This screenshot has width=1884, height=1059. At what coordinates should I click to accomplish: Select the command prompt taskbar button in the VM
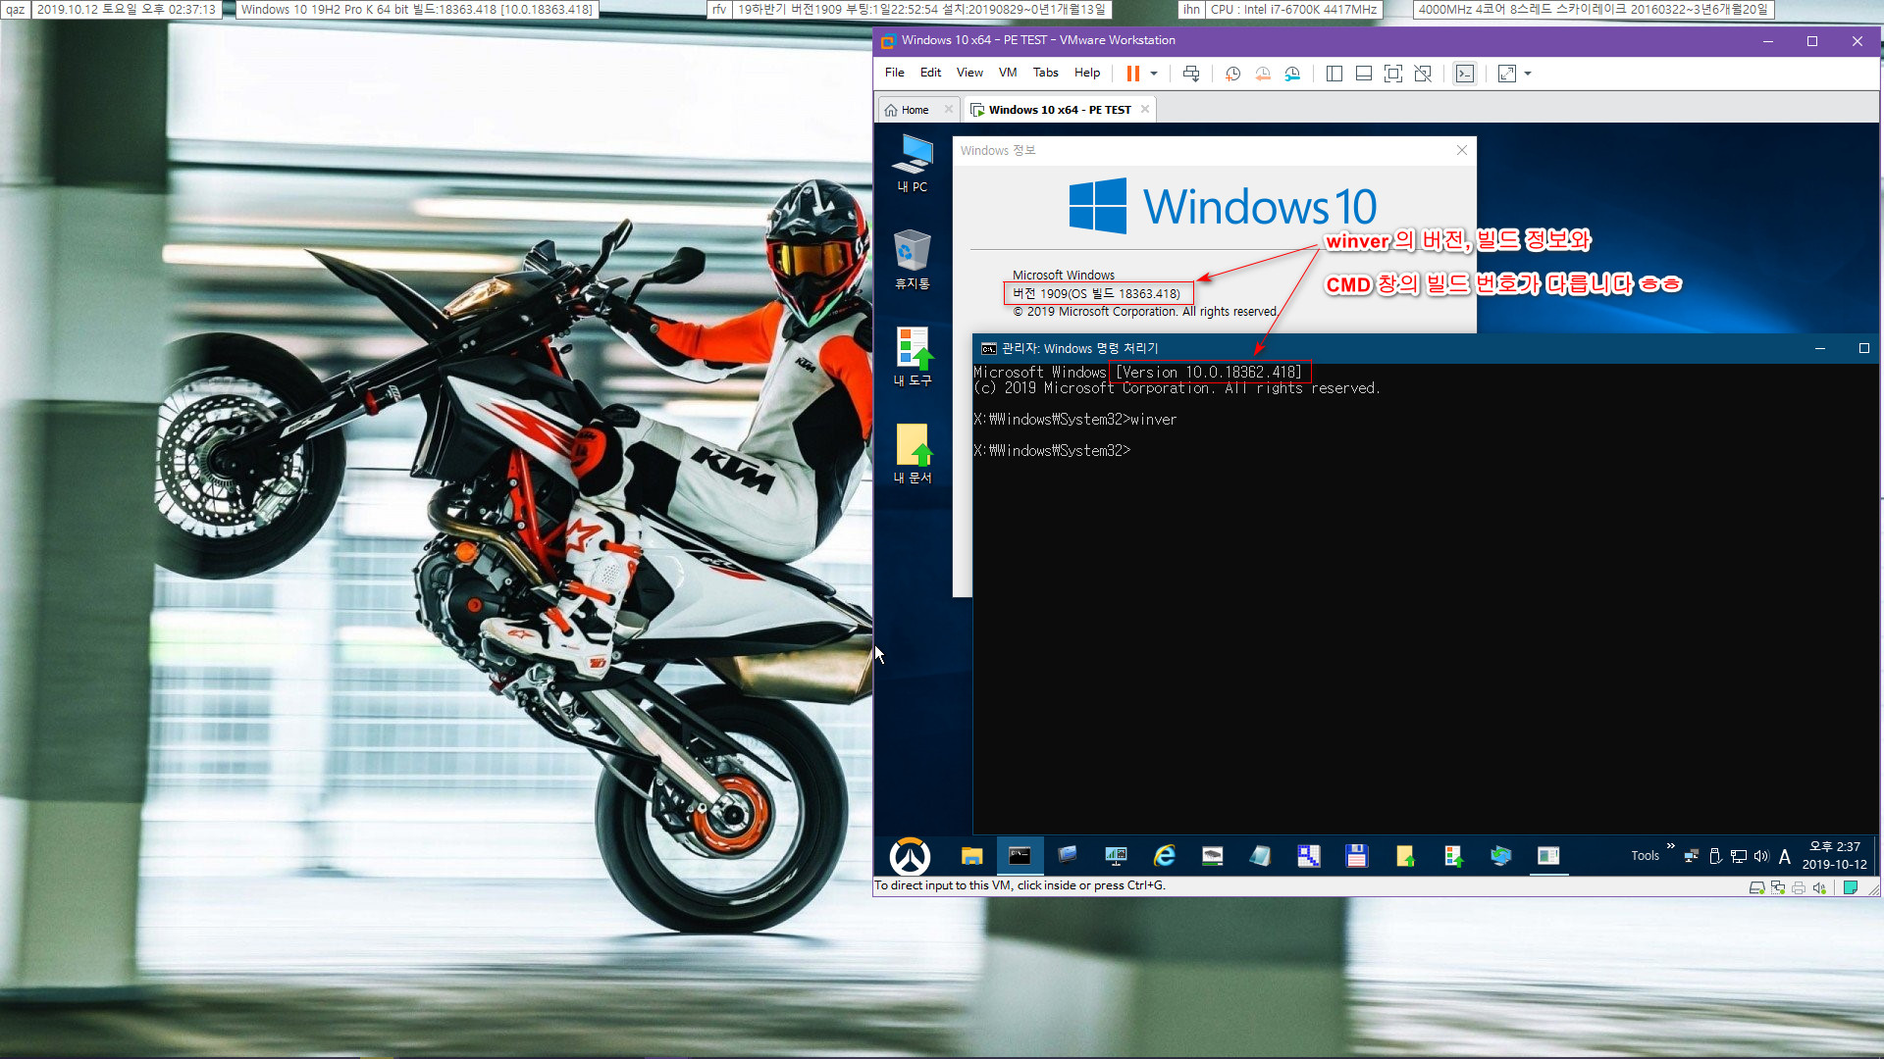tap(1020, 856)
